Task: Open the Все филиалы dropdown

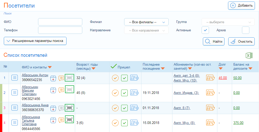Action: [146, 22]
